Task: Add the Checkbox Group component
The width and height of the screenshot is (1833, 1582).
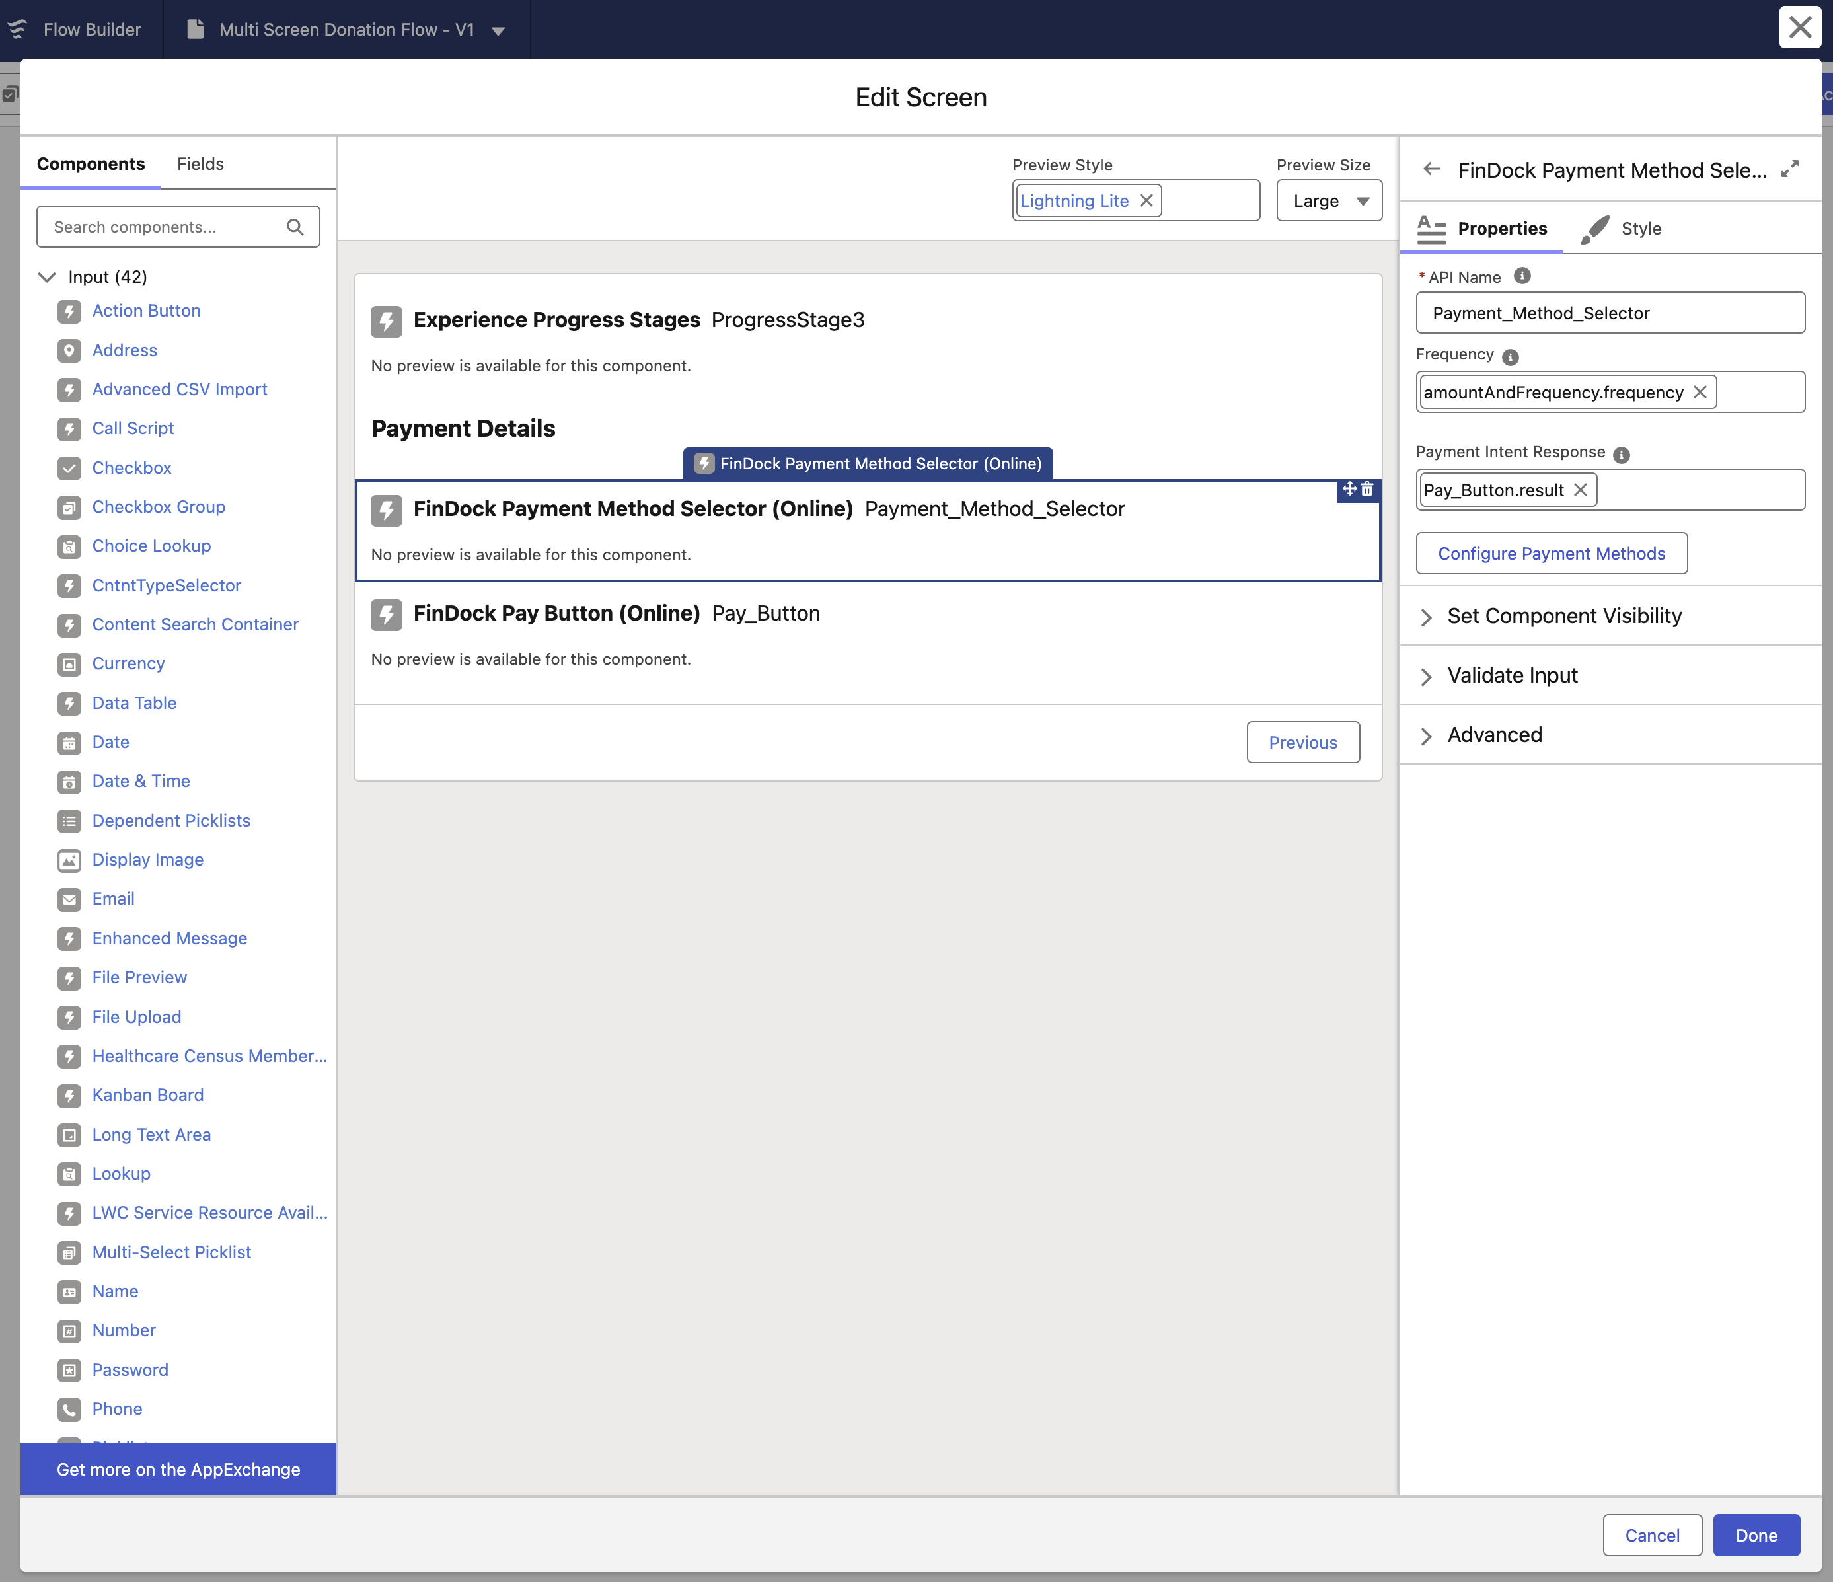Action: coord(159,507)
